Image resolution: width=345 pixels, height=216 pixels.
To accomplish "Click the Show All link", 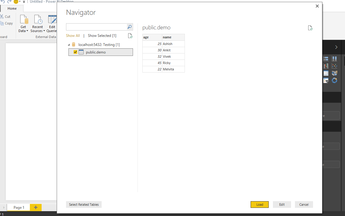I will [x=73, y=36].
